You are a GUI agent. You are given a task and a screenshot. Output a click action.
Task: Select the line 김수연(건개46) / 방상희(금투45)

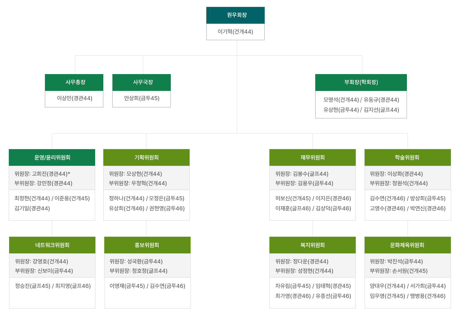click(408, 198)
